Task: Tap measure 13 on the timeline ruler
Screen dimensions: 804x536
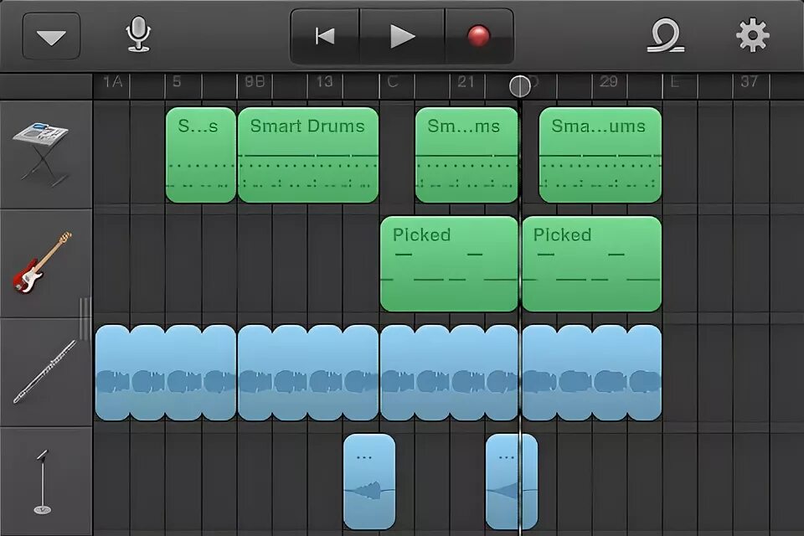Action: point(327,81)
